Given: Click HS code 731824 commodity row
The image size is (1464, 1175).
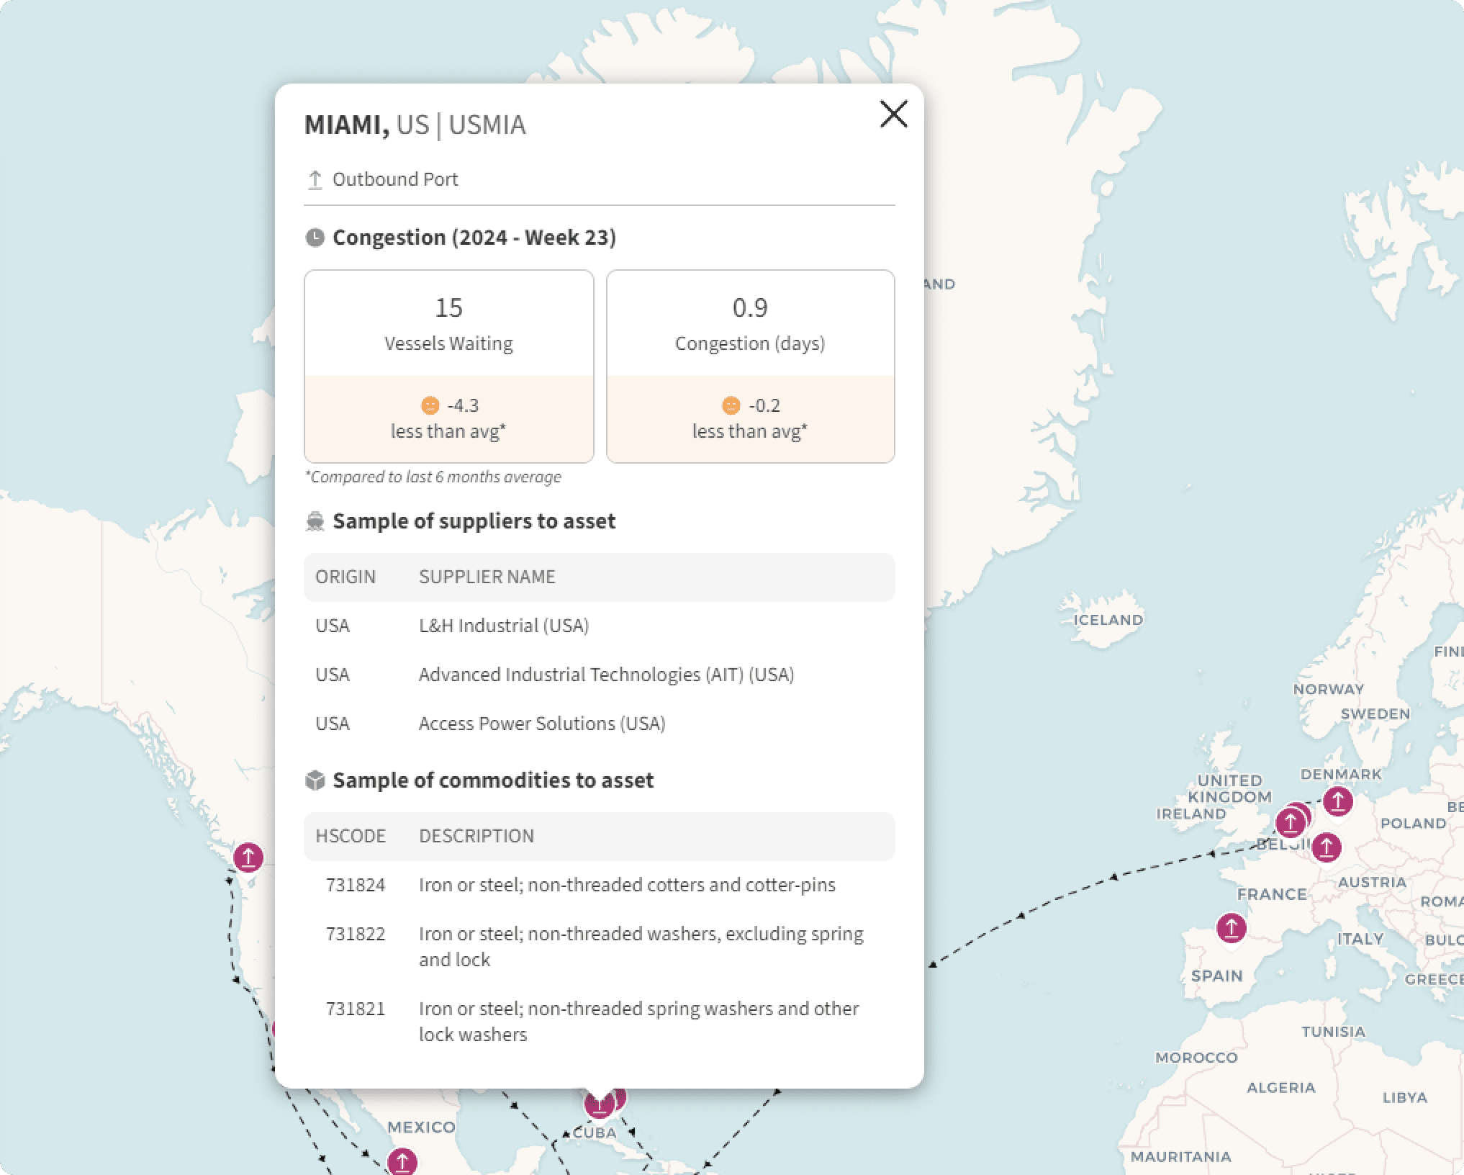Looking at the screenshot, I should (626, 885).
